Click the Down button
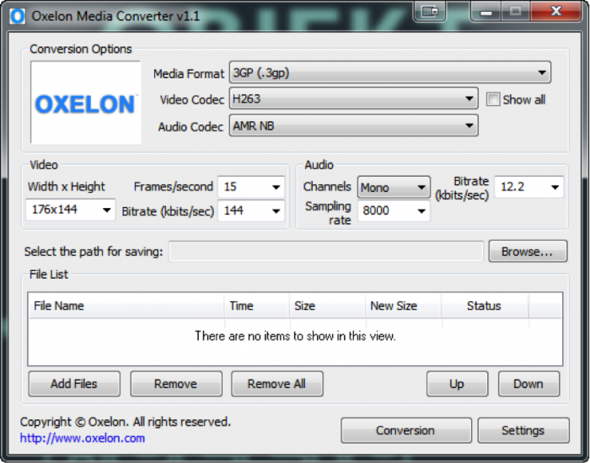 528,384
